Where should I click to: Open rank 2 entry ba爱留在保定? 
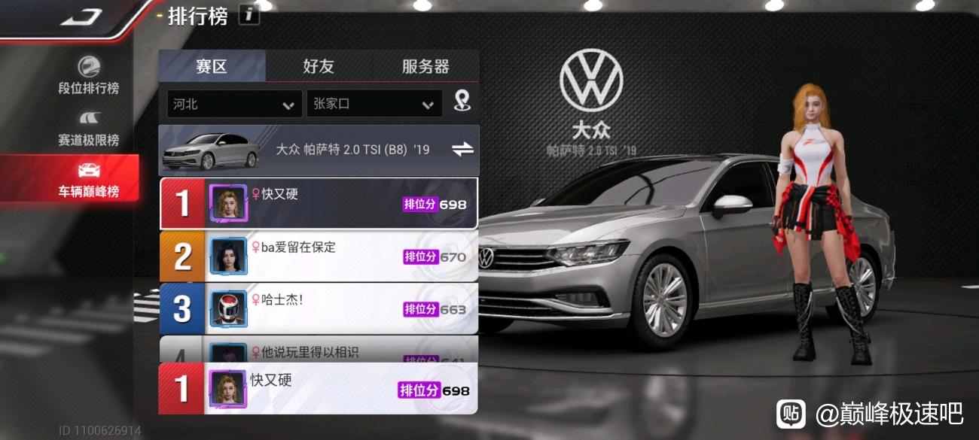click(319, 256)
